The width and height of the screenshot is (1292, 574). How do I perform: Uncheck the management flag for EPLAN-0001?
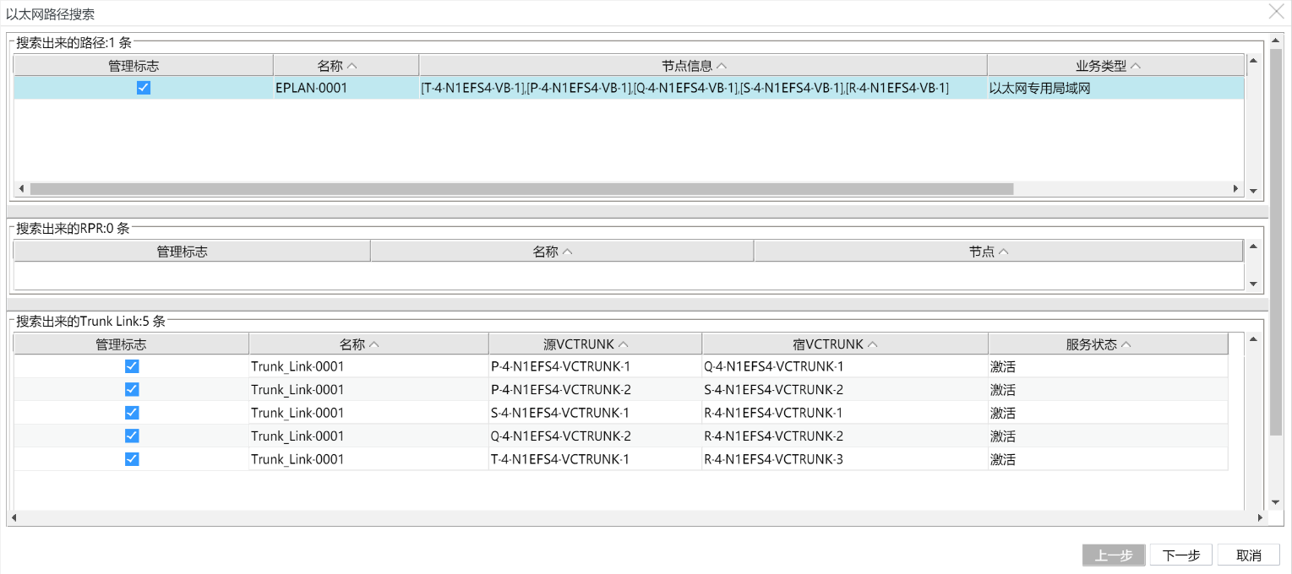point(143,87)
